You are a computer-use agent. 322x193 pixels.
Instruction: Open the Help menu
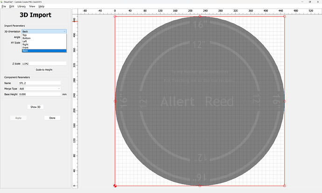click(42, 7)
